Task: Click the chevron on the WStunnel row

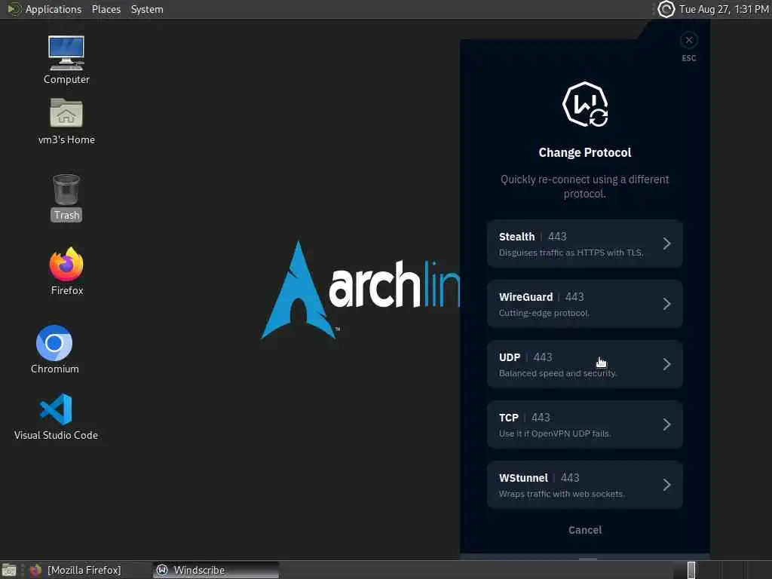Action: pos(666,485)
